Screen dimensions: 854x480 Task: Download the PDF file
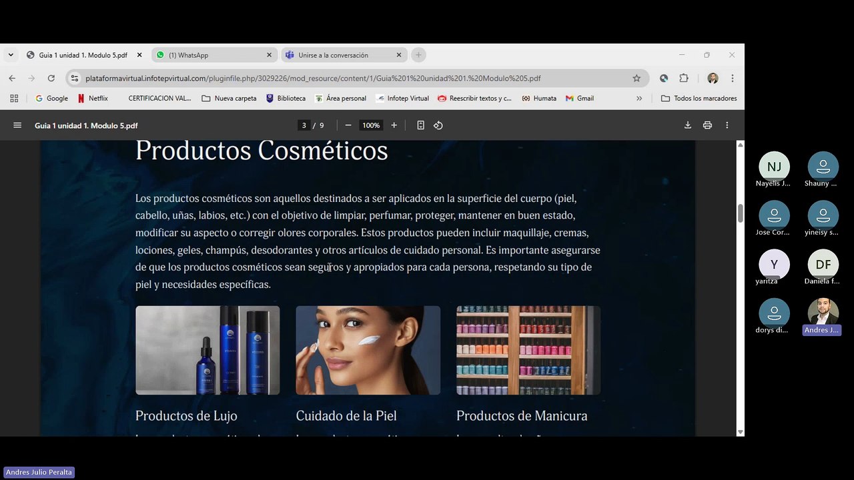pyautogui.click(x=688, y=125)
